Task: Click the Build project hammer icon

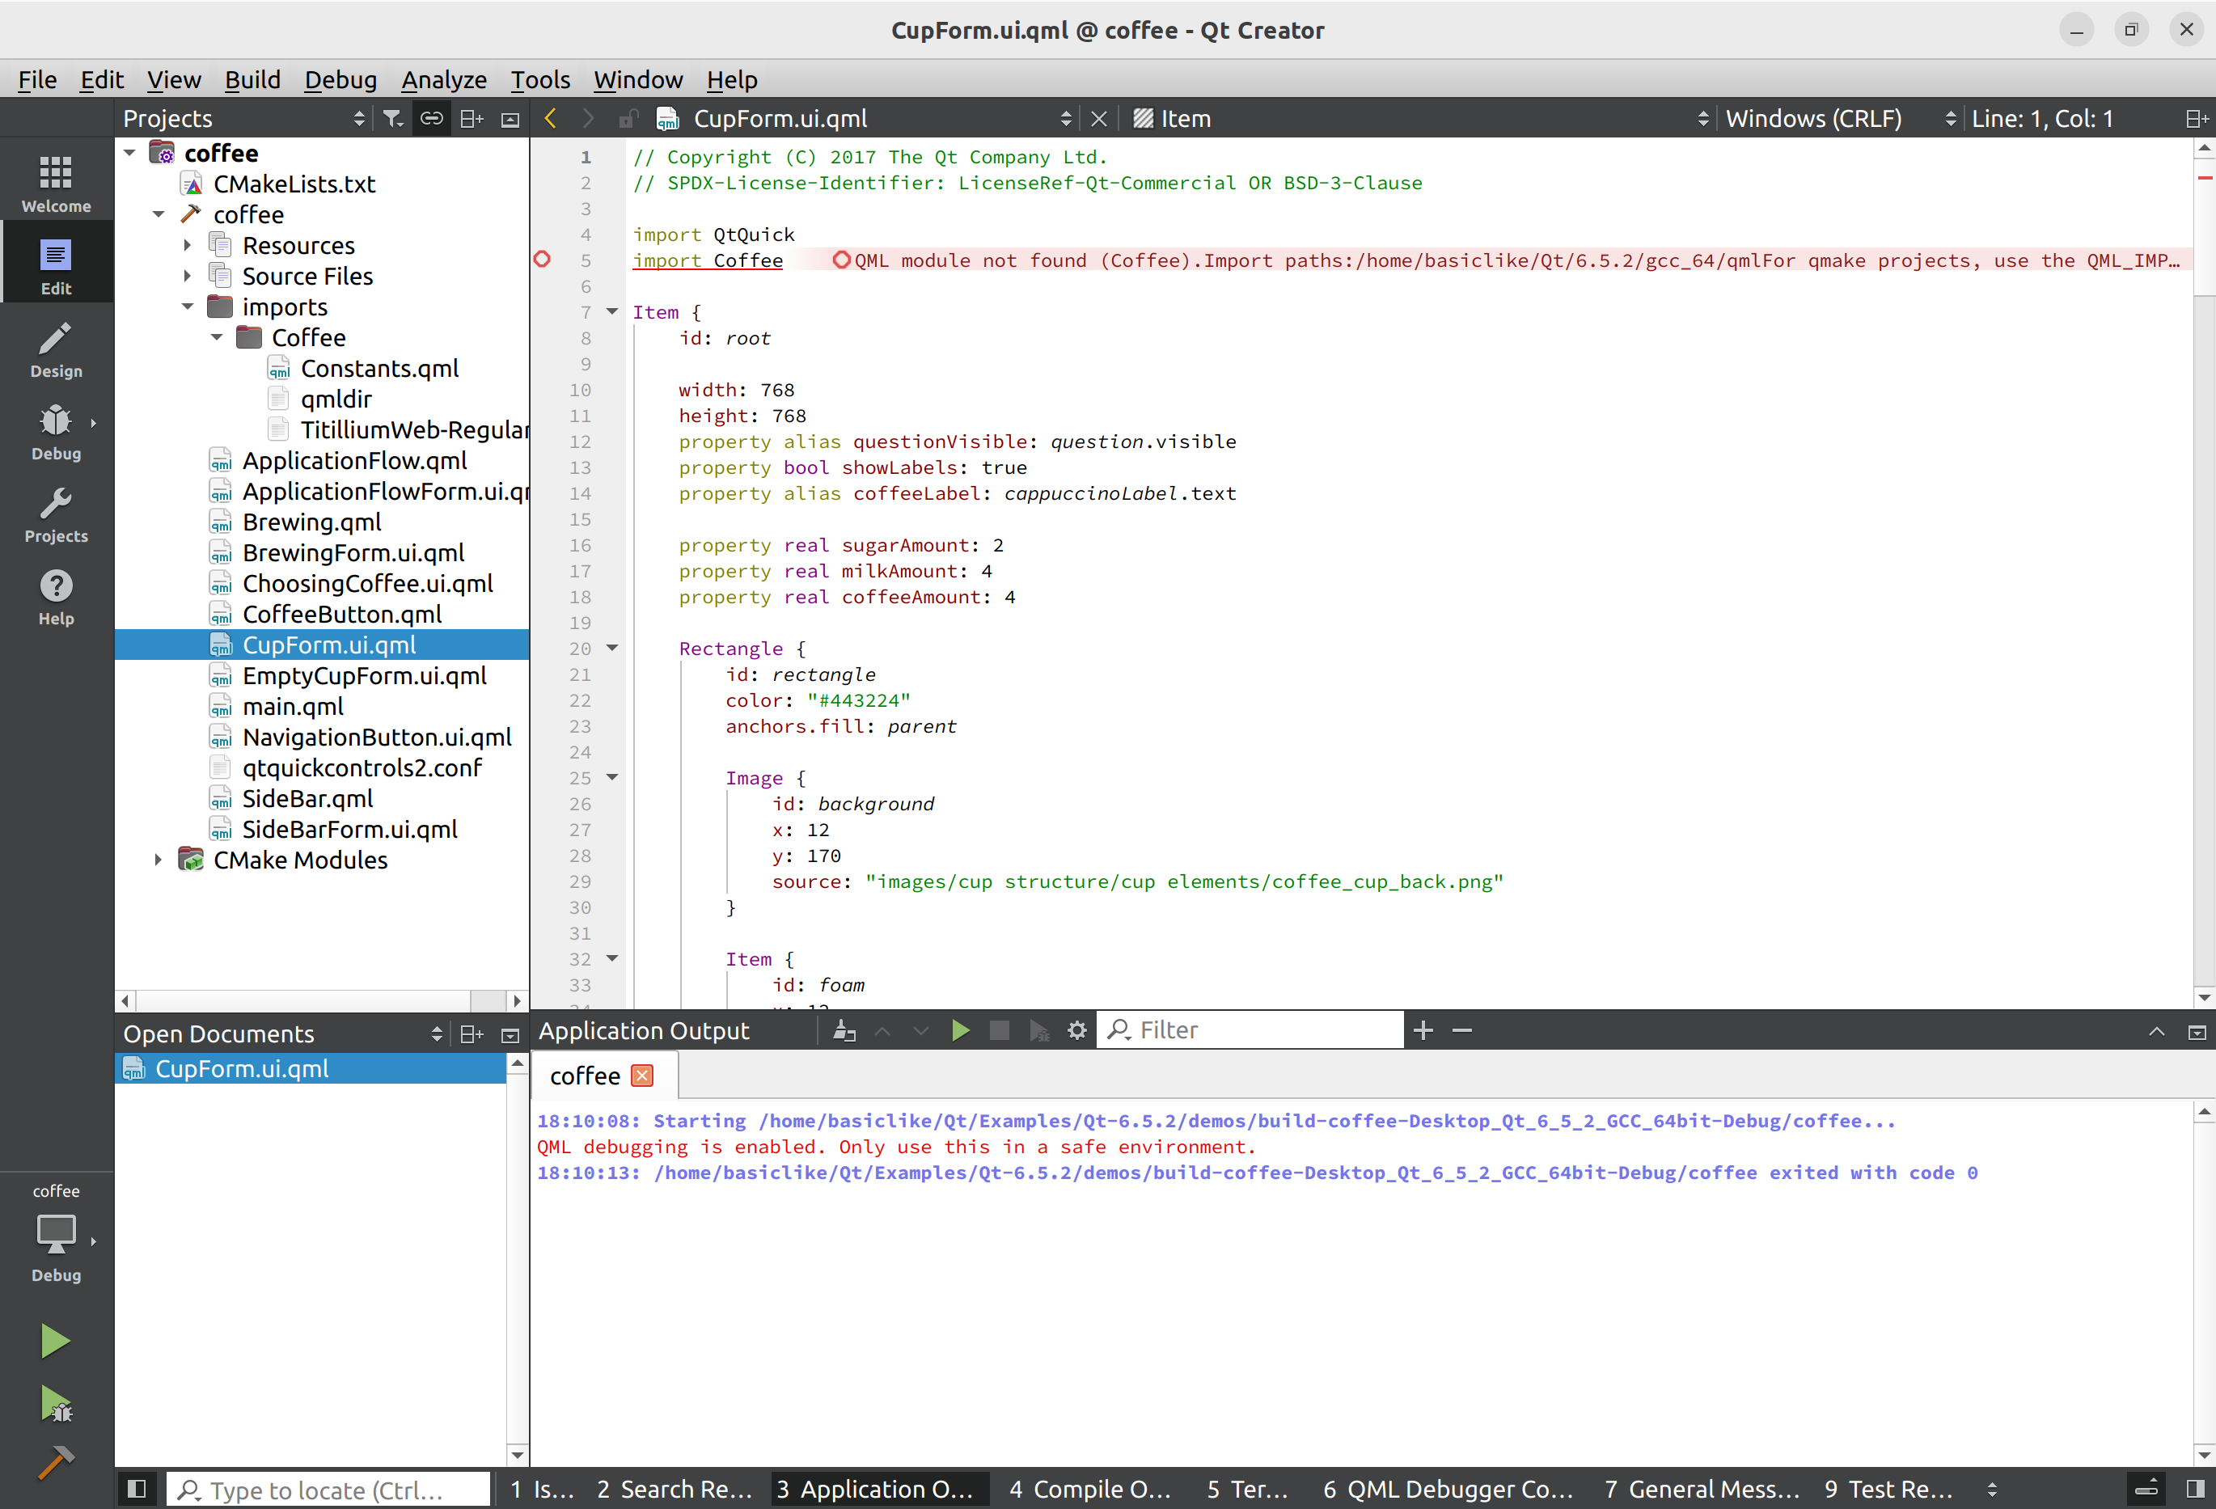Action: point(55,1460)
